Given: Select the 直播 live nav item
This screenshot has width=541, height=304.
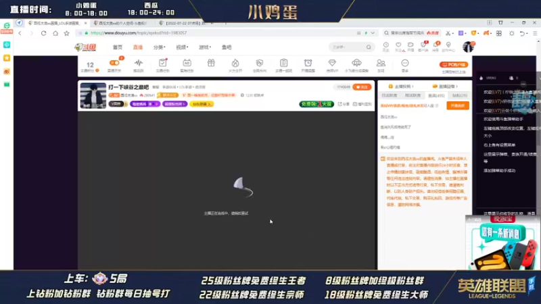Looking at the screenshot, I should tap(138, 47).
